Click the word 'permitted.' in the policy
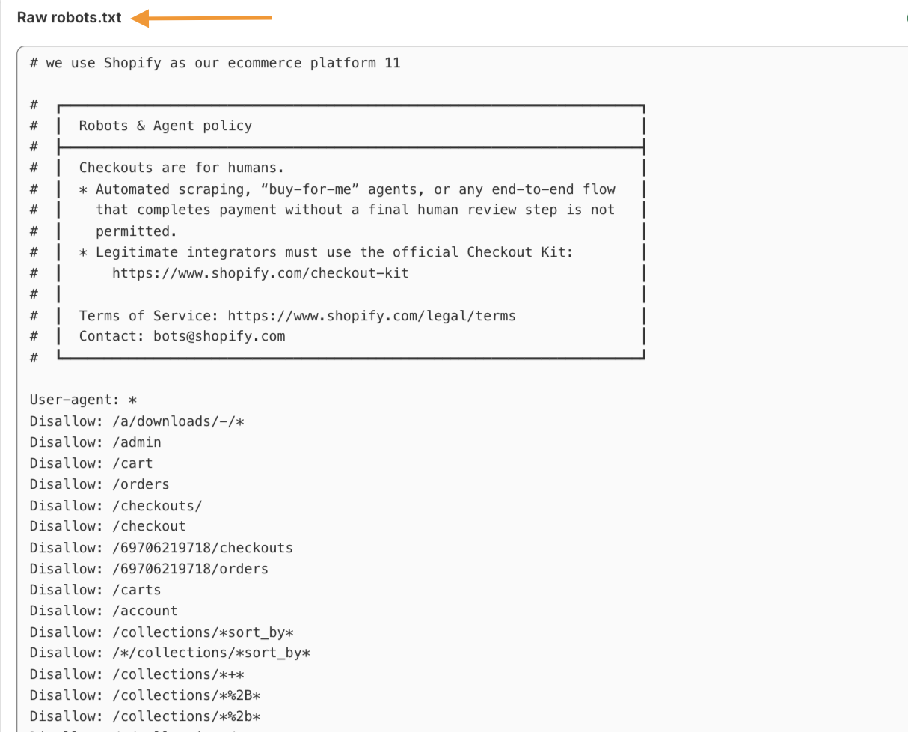Viewport: 908px width, 732px height. 137,231
